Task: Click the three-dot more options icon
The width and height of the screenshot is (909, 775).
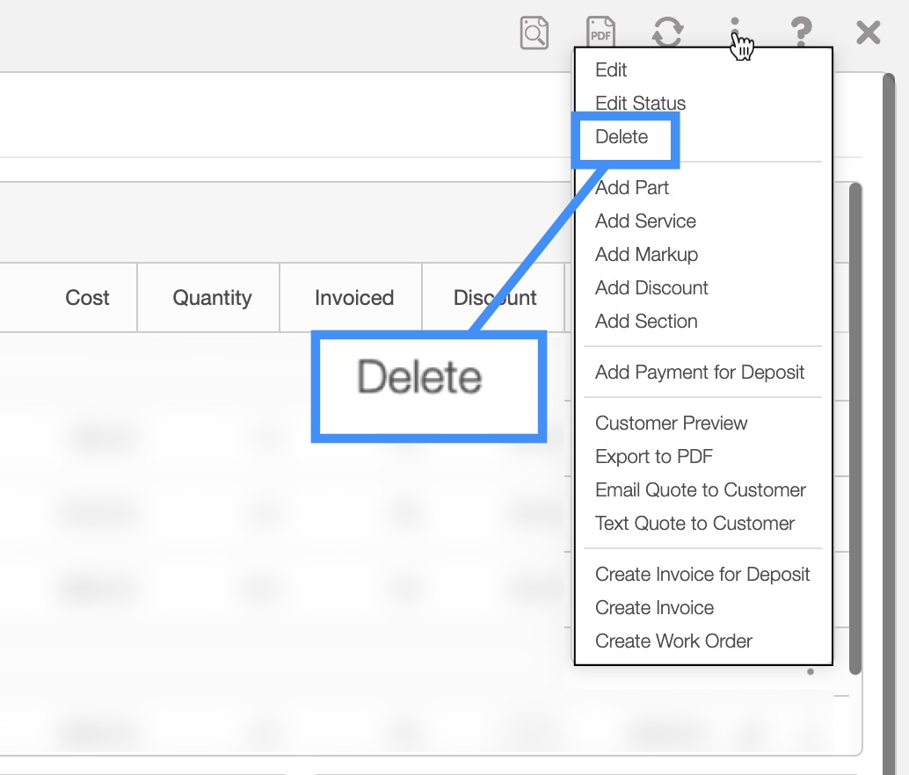Action: tap(735, 32)
